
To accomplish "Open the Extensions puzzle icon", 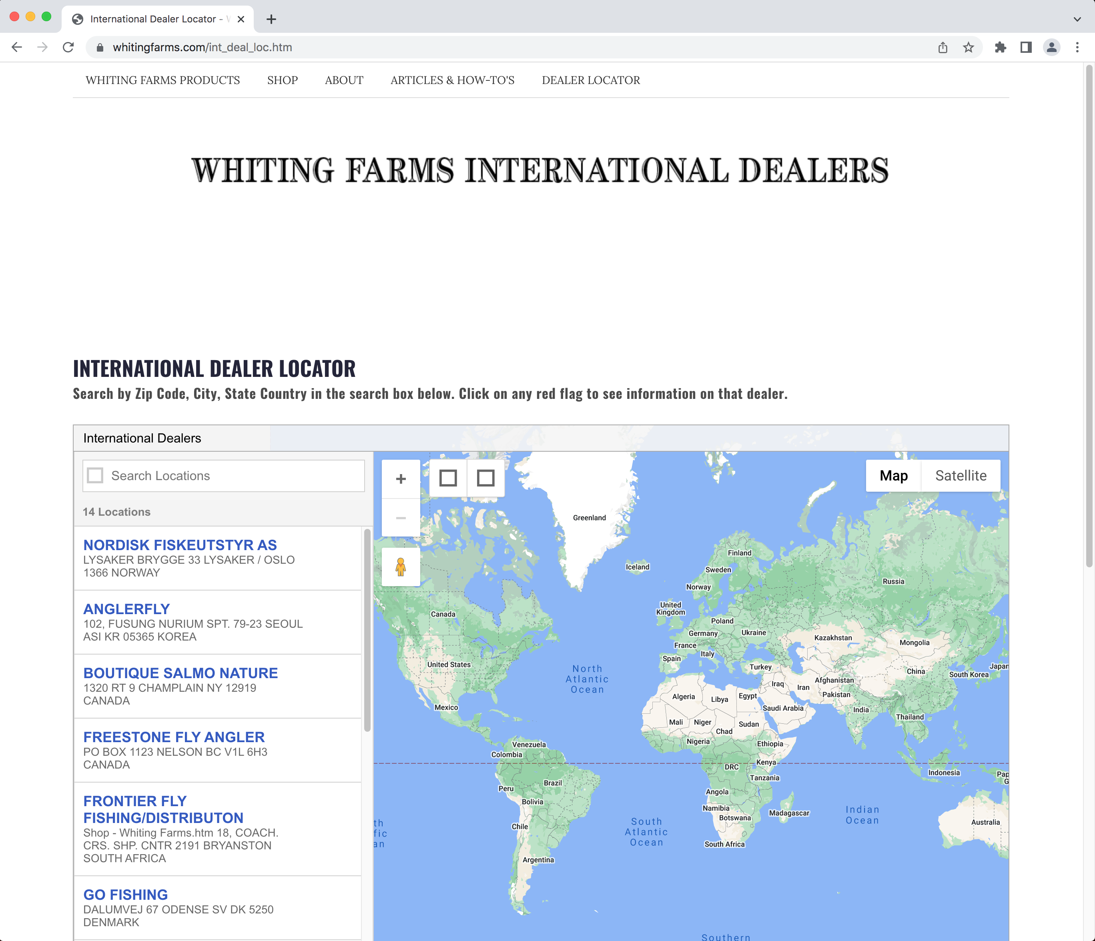I will click(1001, 48).
